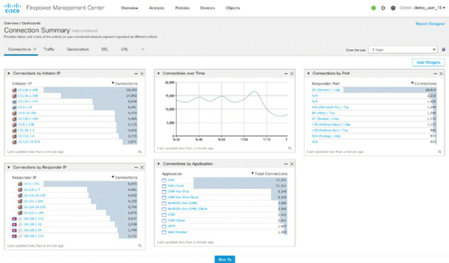
Task: Open the Analysis menu
Action: [x=157, y=8]
